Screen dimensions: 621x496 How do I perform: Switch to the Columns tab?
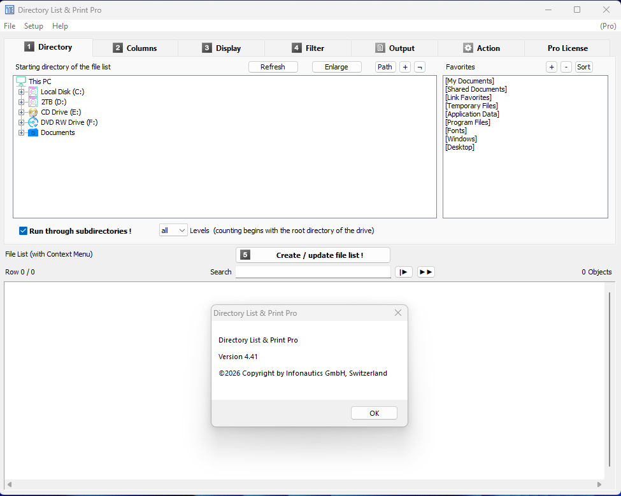135,48
